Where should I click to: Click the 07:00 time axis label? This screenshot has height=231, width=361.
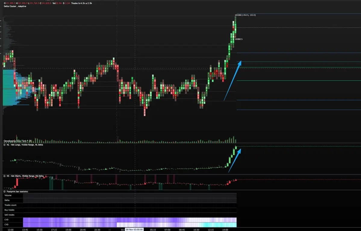coord(167,229)
